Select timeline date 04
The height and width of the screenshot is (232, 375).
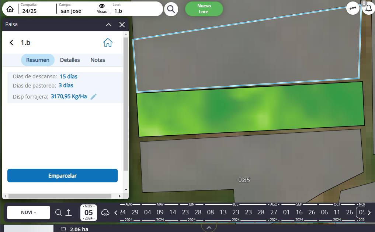pyautogui.click(x=147, y=212)
